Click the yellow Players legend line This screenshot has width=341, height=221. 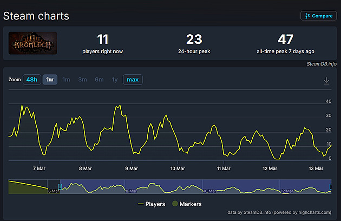pyautogui.click(x=142, y=204)
